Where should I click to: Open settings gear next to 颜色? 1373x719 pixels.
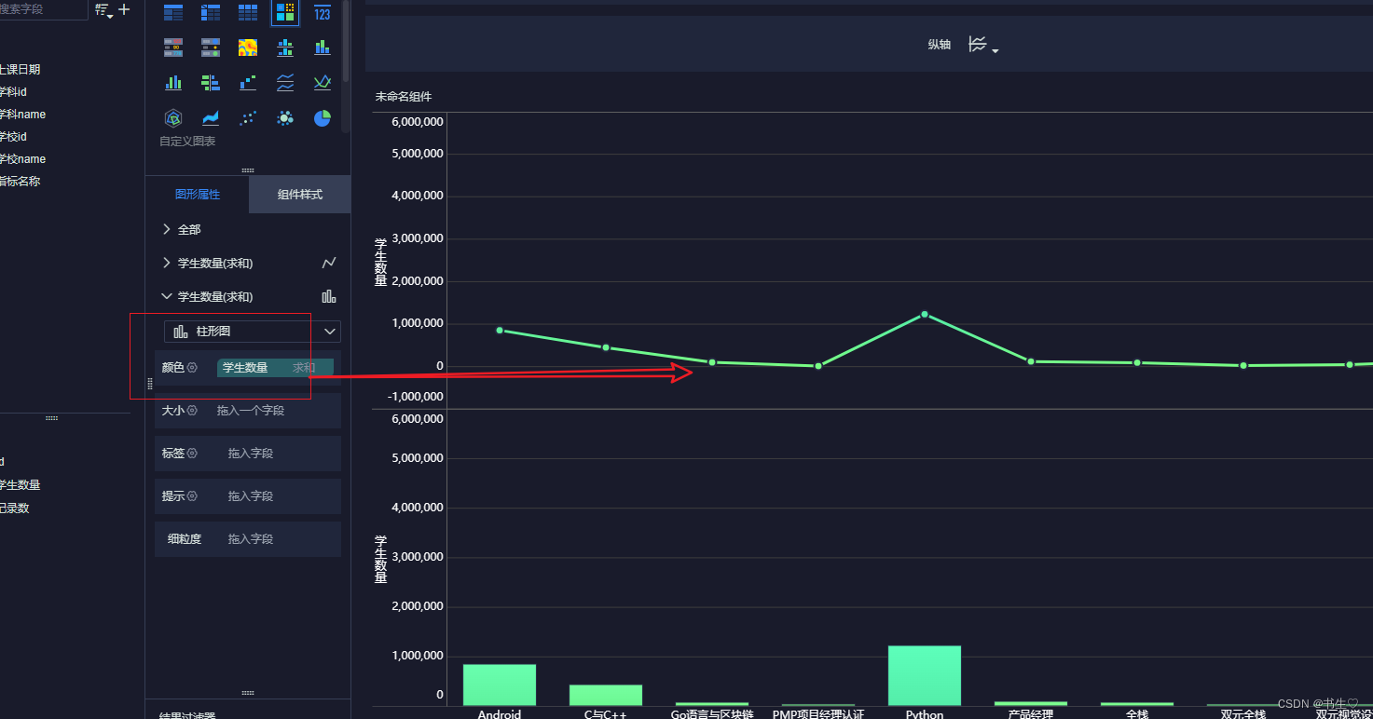point(192,368)
